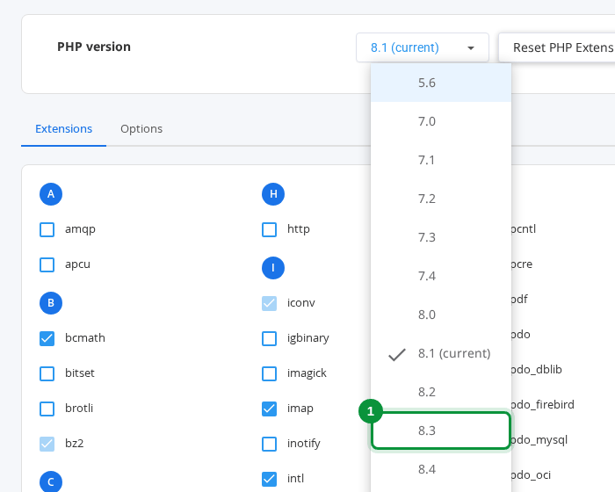615x492 pixels.
Task: Click the pcntl extension label
Action: 524,229
